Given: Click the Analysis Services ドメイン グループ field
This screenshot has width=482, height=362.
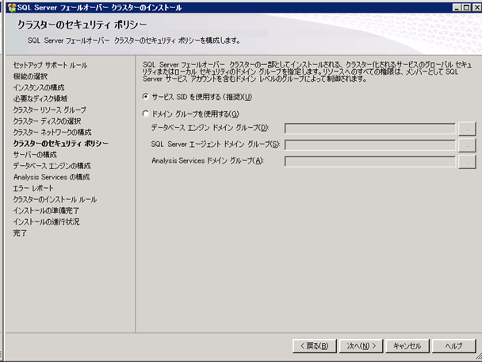Looking at the screenshot, I should click(370, 162).
